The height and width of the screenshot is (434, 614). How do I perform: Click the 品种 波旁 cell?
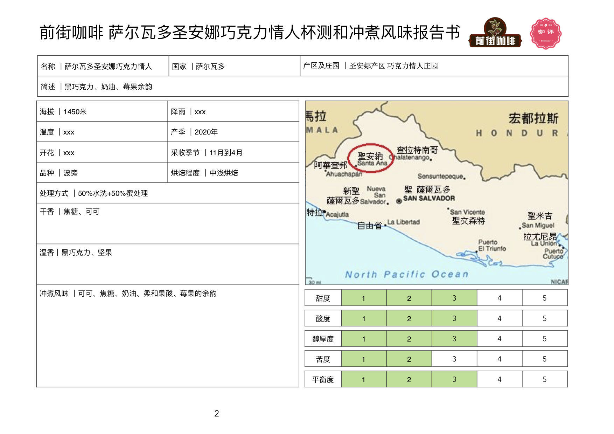tap(102, 173)
